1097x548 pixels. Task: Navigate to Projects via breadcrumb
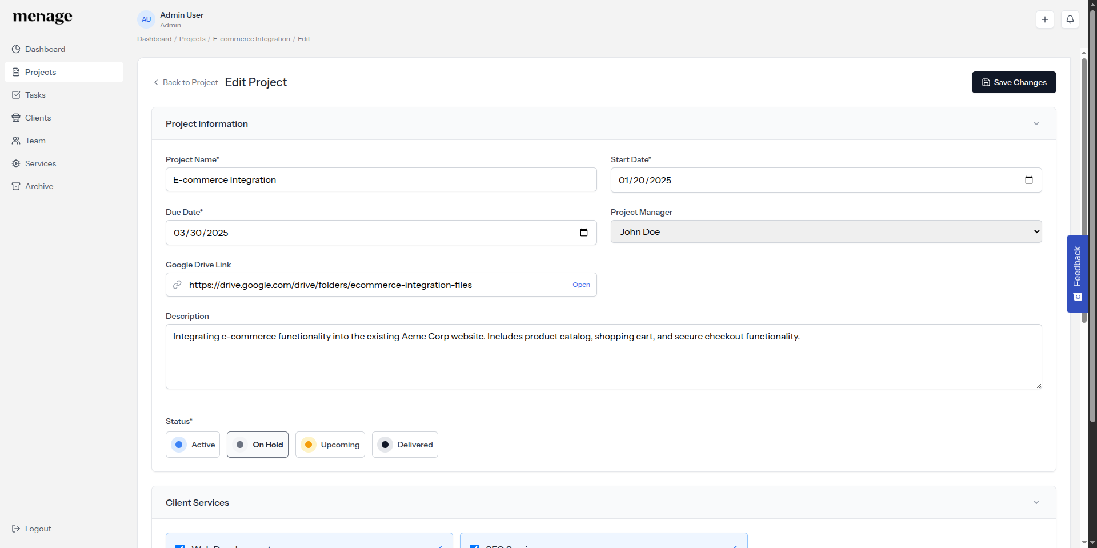192,39
